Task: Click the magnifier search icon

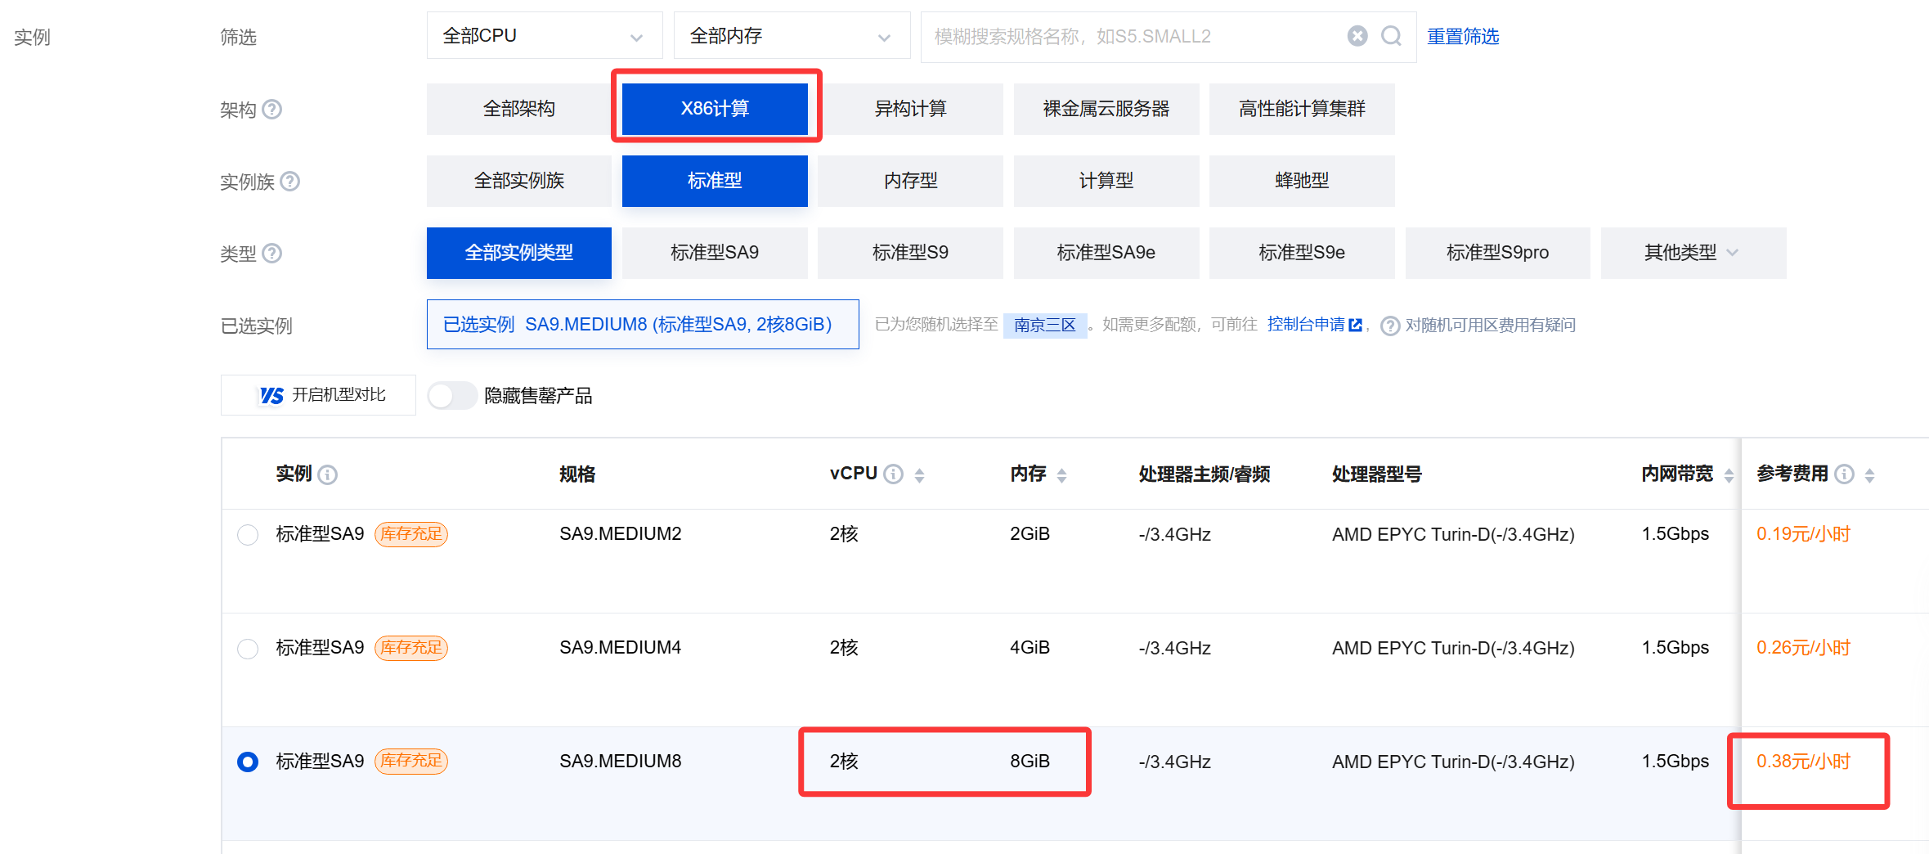Action: [x=1391, y=36]
